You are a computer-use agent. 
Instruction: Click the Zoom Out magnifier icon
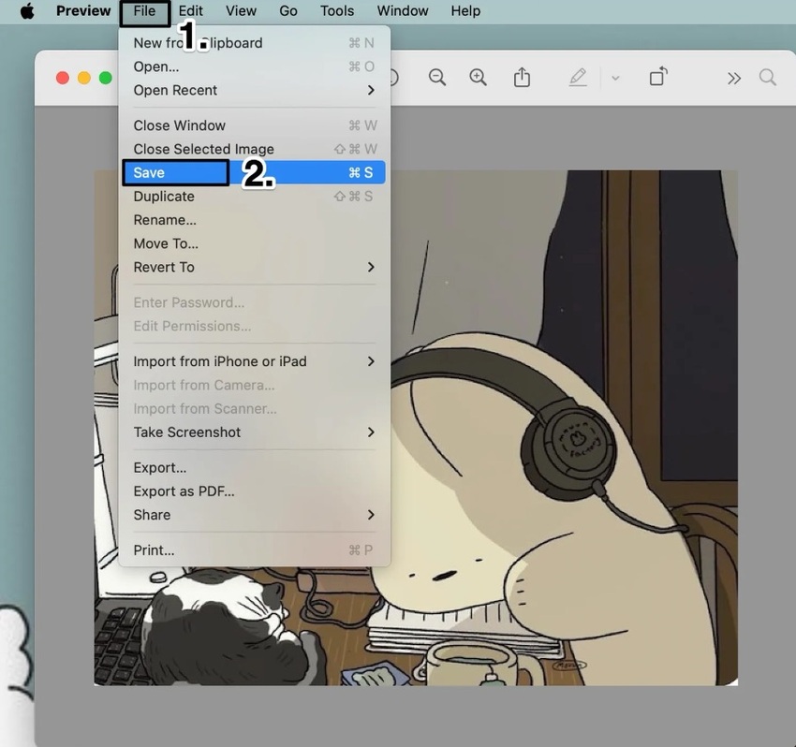pos(437,78)
